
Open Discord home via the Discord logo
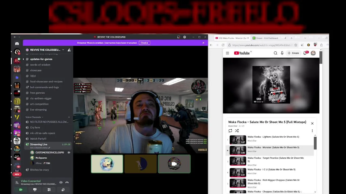(17, 44)
